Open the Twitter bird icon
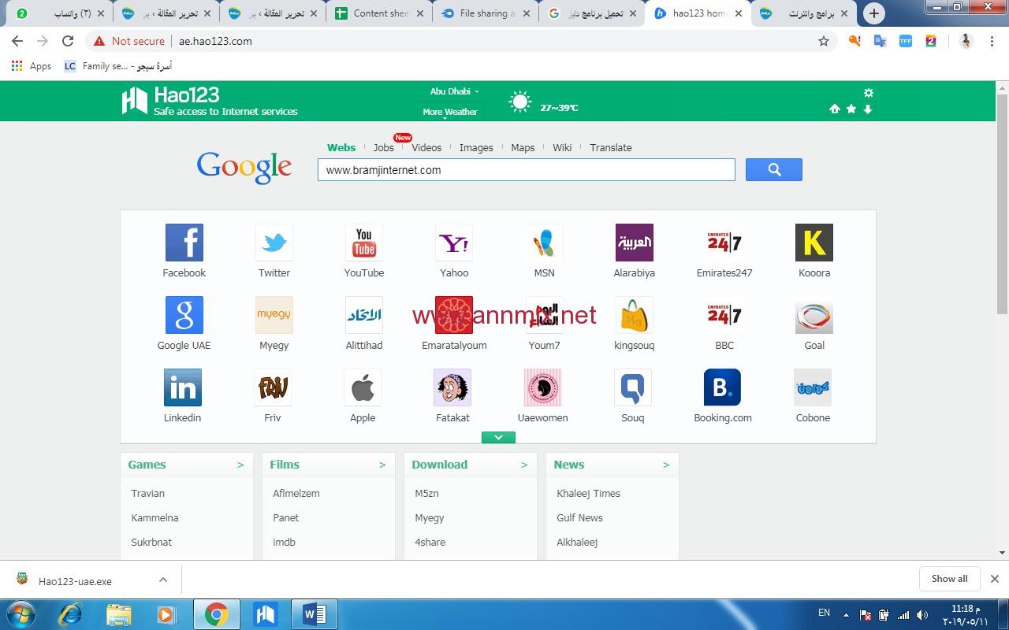Screen dimensions: 1009x630 274,243
